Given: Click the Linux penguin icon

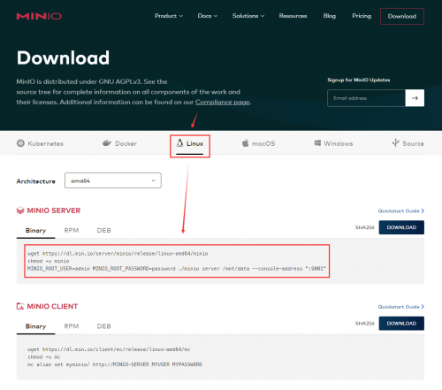Looking at the screenshot, I should pyautogui.click(x=179, y=143).
